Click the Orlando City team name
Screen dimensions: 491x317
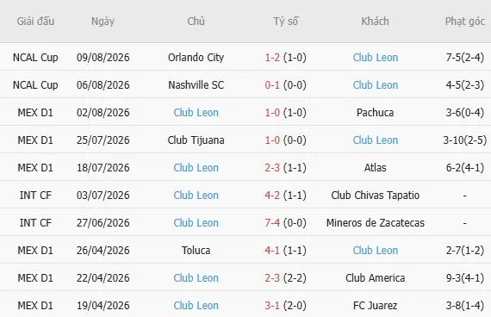pyautogui.click(x=196, y=58)
